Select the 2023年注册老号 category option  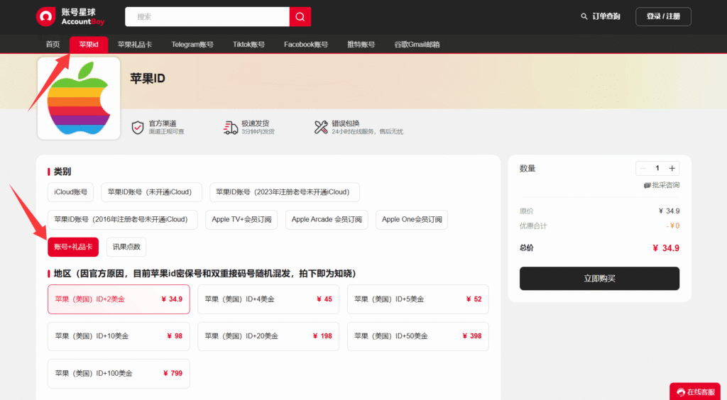(284, 192)
